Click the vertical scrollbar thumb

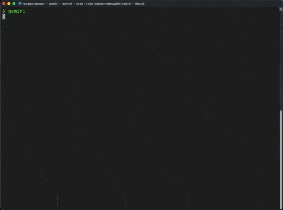pyautogui.click(x=281, y=160)
